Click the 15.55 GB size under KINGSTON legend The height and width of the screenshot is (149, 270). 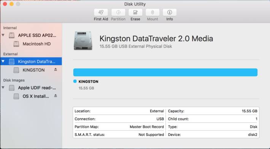tap(86, 88)
